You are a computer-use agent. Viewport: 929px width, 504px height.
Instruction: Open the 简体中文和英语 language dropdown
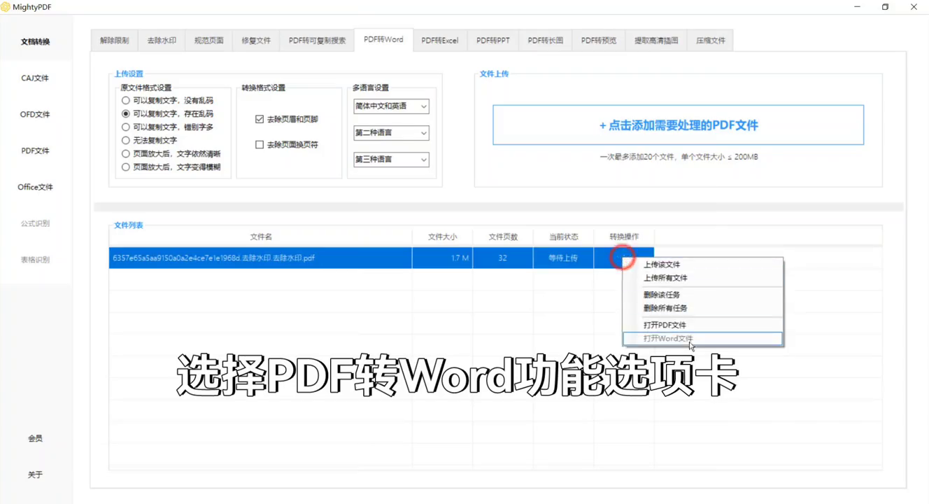click(x=391, y=106)
